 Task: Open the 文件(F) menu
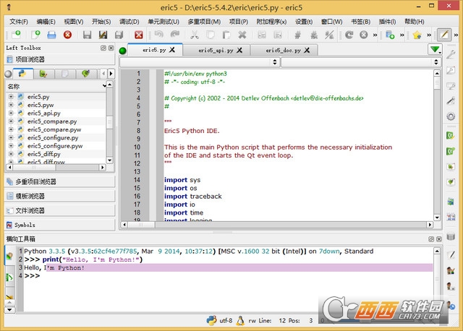[x=19, y=22]
